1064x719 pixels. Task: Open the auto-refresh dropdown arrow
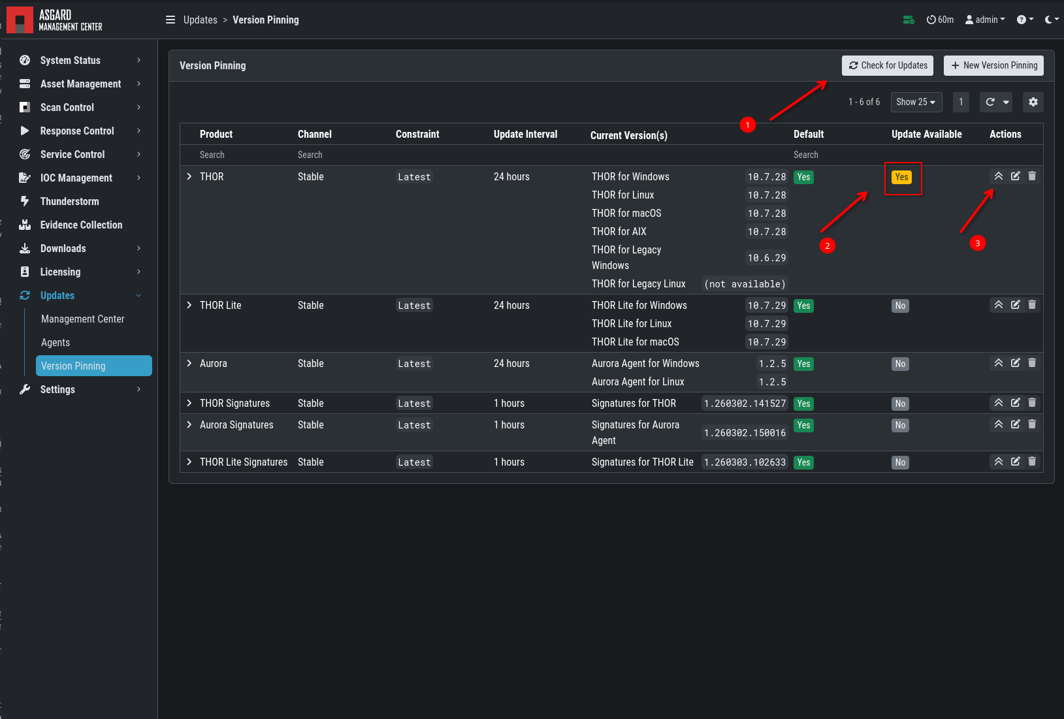coord(1006,102)
